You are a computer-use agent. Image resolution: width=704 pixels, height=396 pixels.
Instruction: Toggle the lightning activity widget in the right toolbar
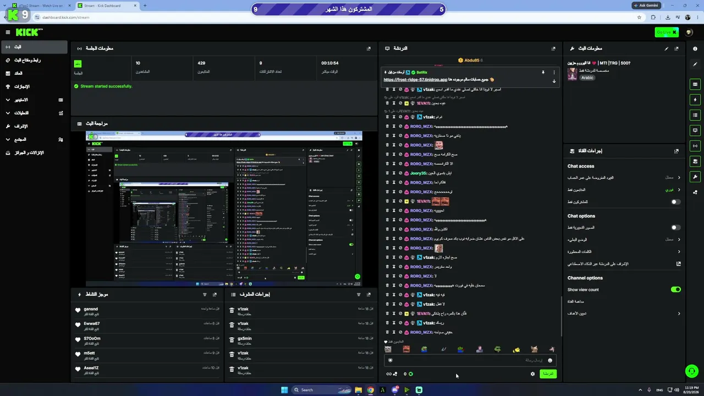(x=695, y=100)
